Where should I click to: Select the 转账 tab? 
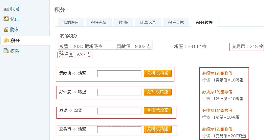(x=123, y=23)
